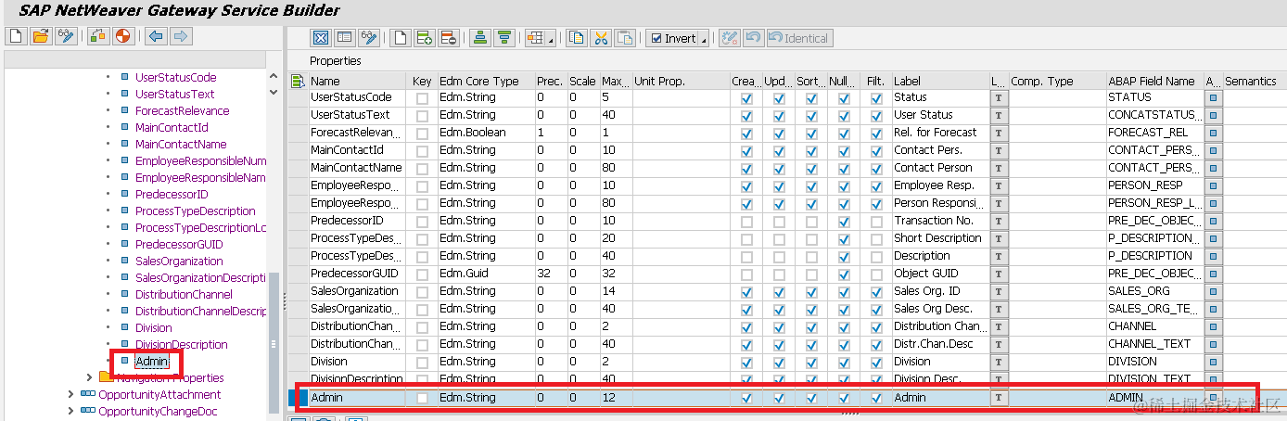The width and height of the screenshot is (1287, 421).
Task: Go back with the left arrow icon
Action: point(156,36)
